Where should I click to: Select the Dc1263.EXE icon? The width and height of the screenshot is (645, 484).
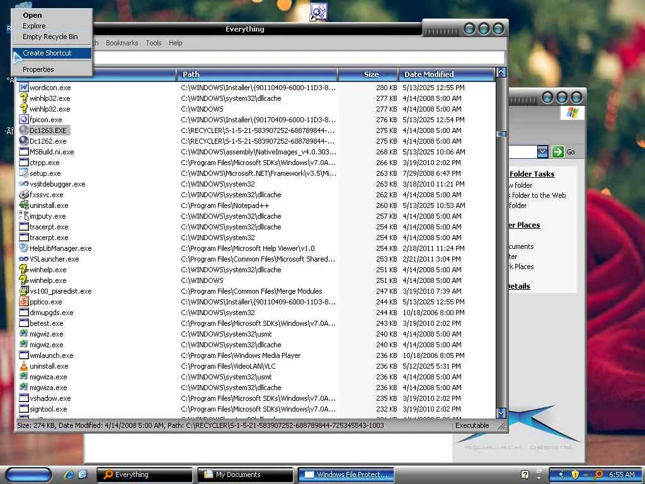point(24,130)
